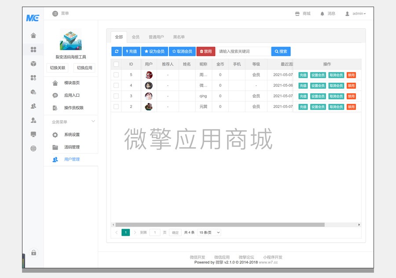Viewport: 396px width, 278px height.
Task: 点击左侧边栏的地球图标
Action: [33, 149]
